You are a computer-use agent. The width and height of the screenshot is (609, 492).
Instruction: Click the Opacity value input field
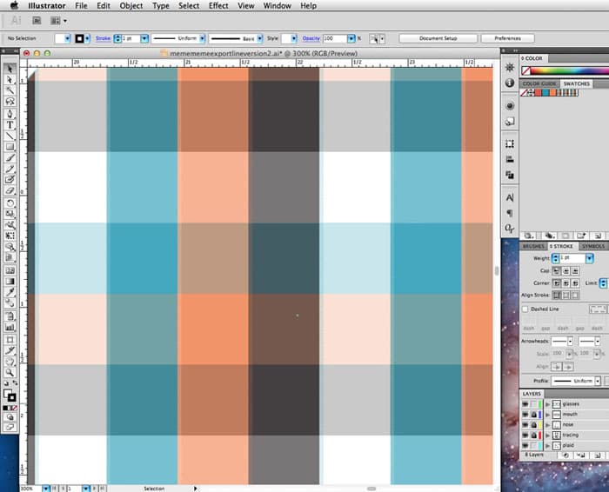click(335, 38)
